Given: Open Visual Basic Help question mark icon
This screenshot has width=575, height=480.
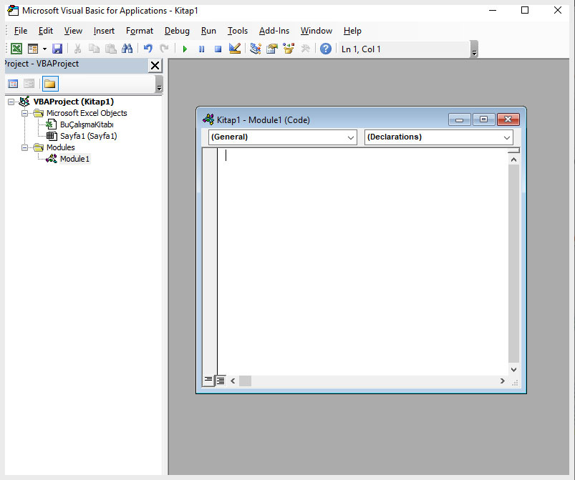Looking at the screenshot, I should point(326,49).
